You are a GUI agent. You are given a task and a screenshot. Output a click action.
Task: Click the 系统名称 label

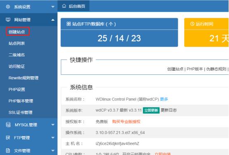(75, 99)
